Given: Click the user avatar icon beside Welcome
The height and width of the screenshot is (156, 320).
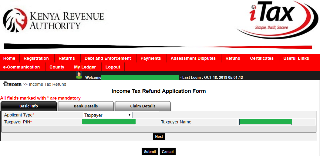Looking at the screenshot, I should [79, 75].
